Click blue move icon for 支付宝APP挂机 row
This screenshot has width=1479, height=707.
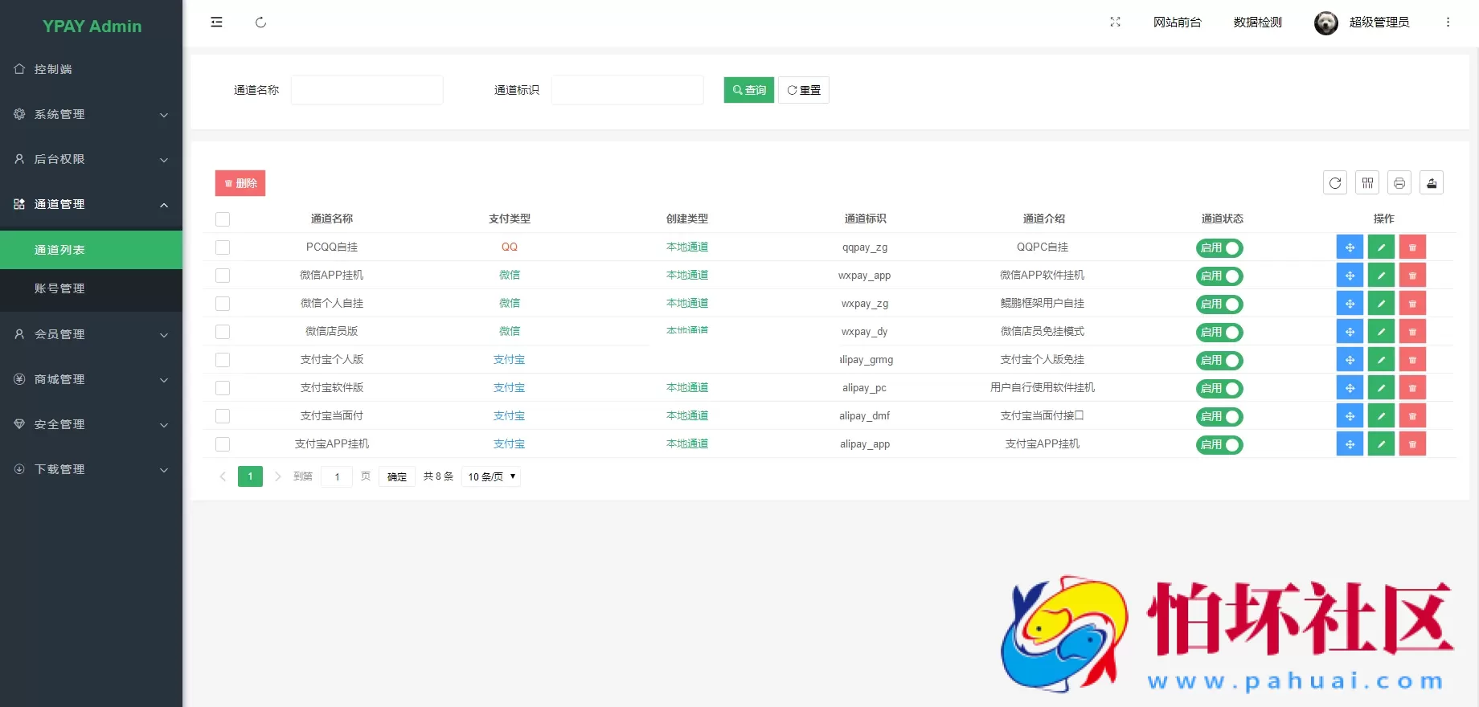[1350, 444]
